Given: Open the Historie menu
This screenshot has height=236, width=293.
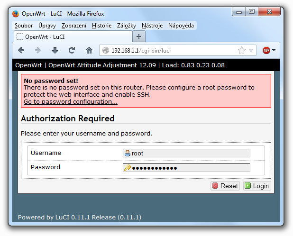Looking at the screenshot, I should 101,26.
